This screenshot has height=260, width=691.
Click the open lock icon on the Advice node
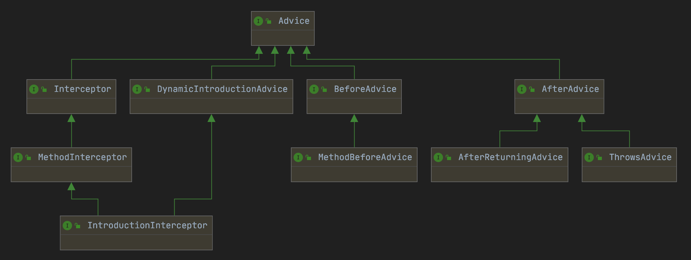coord(268,21)
